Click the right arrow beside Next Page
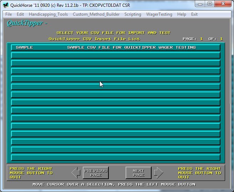This screenshot has width=234, height=192. pyautogui.click(x=158, y=173)
